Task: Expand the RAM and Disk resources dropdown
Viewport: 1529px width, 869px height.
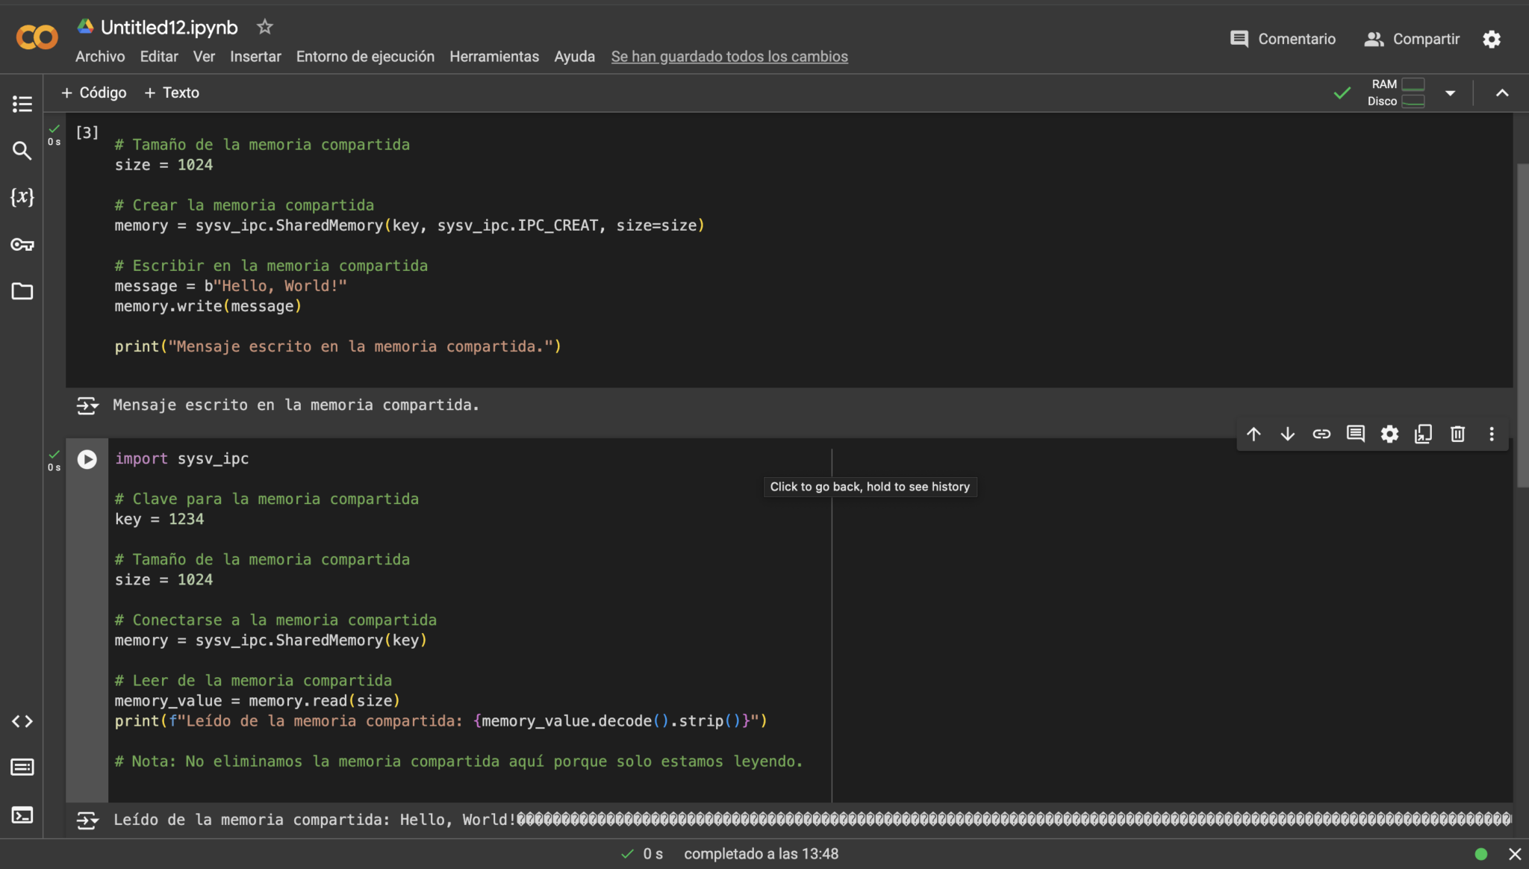Action: click(1450, 93)
